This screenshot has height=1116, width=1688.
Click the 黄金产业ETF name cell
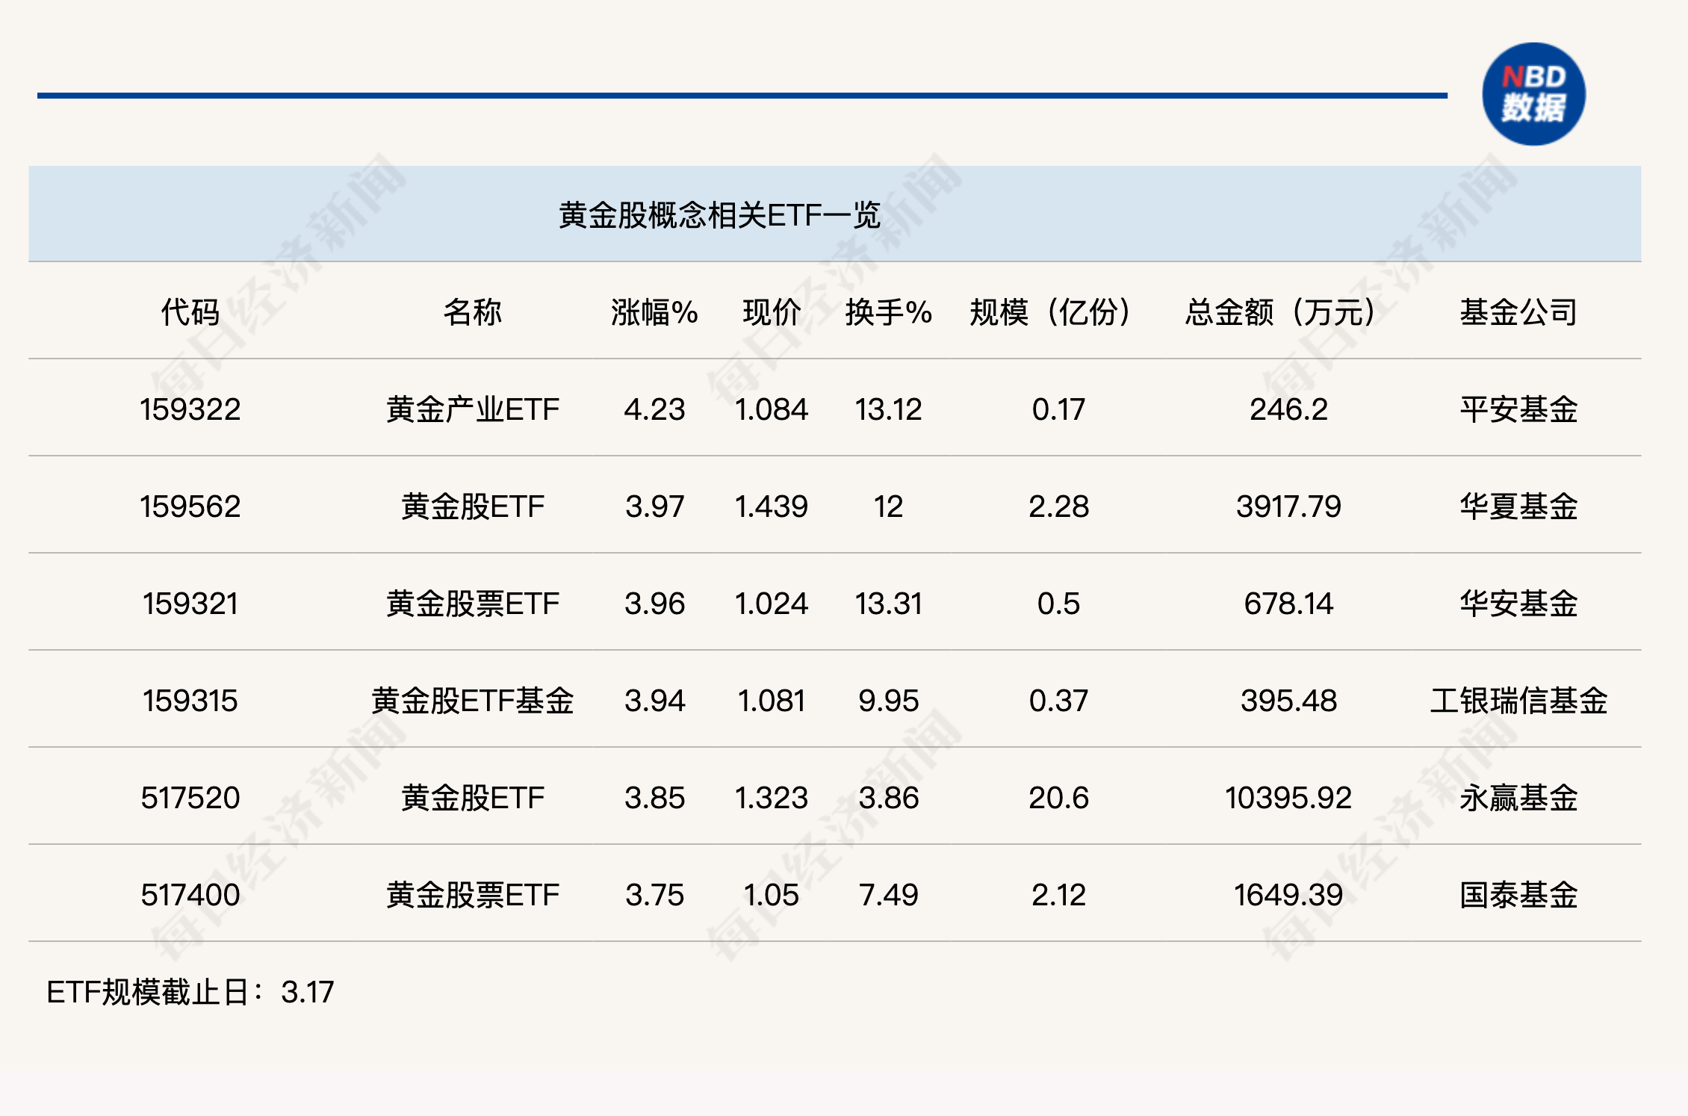coord(472,409)
